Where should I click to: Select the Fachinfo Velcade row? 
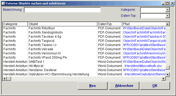click(x=84, y=49)
